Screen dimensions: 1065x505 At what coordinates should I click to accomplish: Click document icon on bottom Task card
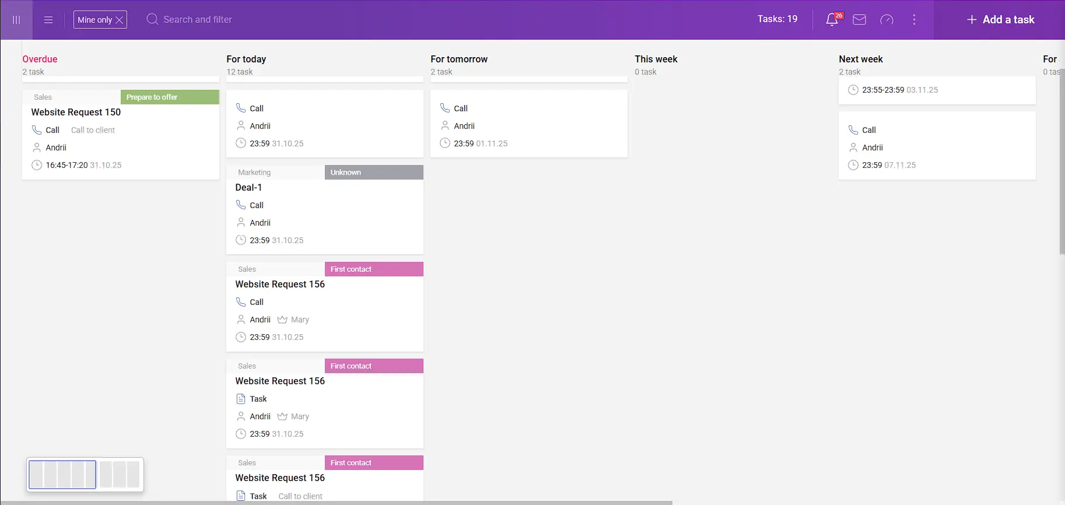241,496
